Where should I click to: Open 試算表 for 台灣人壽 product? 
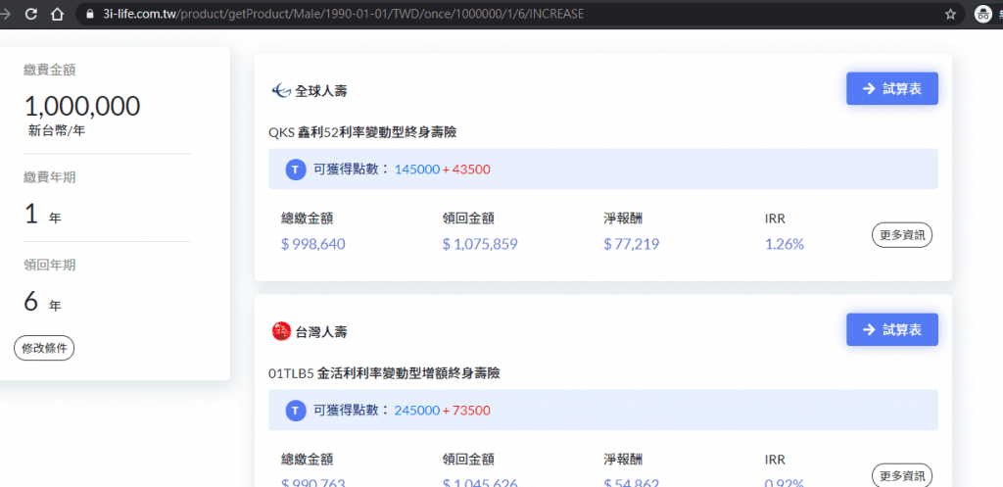891,329
